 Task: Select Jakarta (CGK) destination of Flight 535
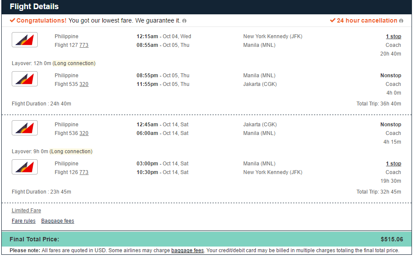point(260,84)
